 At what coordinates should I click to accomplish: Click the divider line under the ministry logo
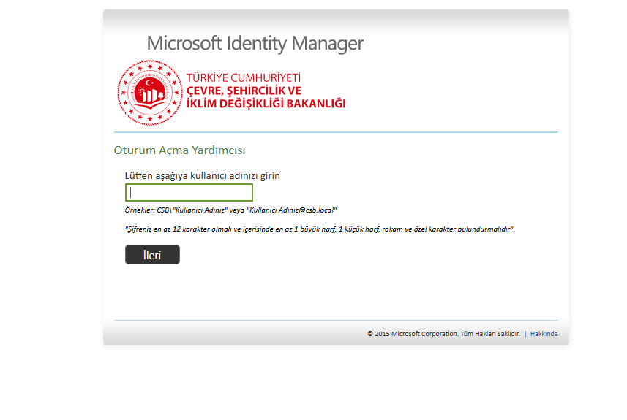[336, 132]
